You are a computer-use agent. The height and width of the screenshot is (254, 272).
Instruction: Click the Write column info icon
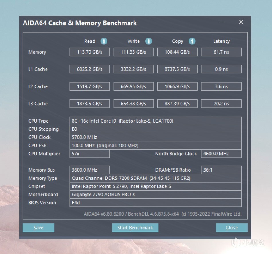[149, 41]
